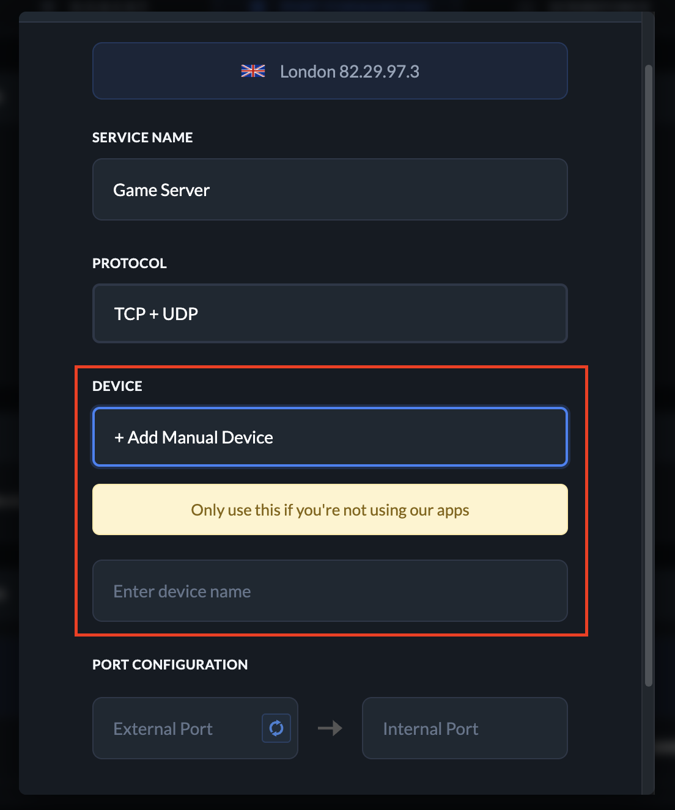Click the UK flag icon
Screen dimensions: 675x810
click(253, 70)
